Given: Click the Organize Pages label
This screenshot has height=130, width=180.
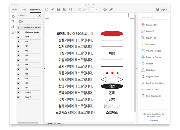Looking at the screenshot, I should [x=153, y=51].
